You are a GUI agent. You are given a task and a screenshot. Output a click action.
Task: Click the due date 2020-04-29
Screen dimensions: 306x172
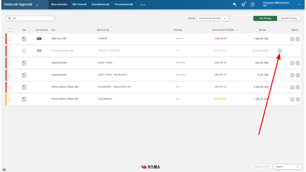point(220,39)
